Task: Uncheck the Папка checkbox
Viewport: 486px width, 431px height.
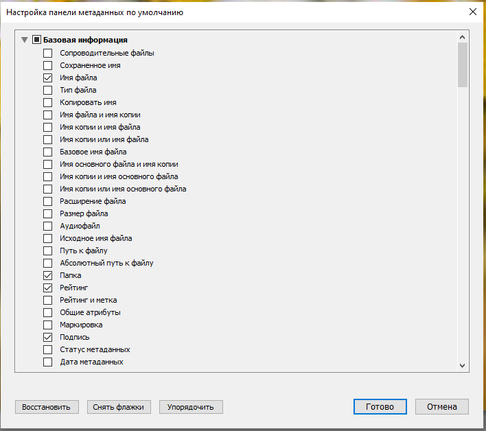Action: click(x=48, y=275)
